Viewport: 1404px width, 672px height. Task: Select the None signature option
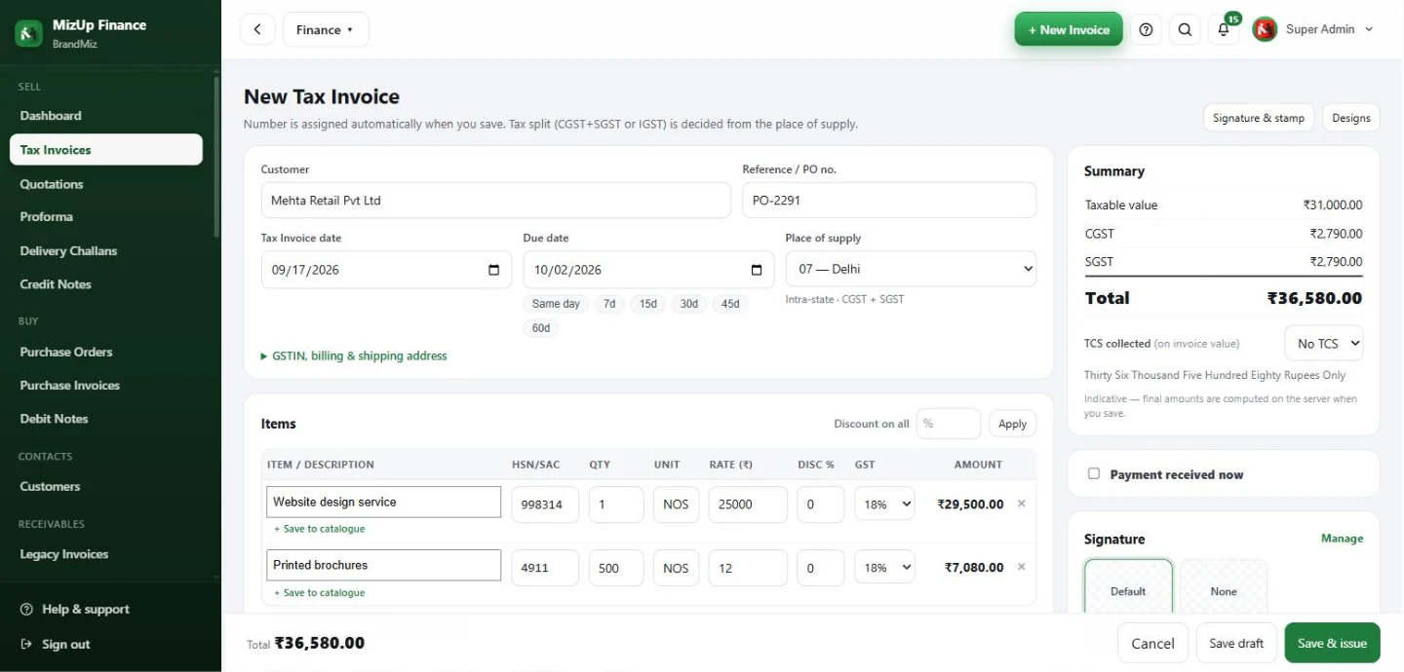coord(1224,586)
